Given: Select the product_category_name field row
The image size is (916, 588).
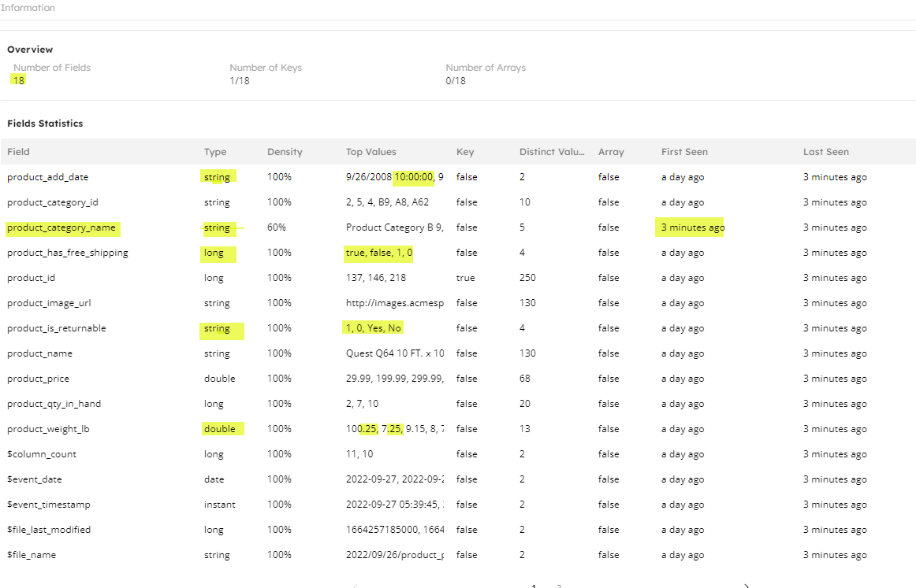Looking at the screenshot, I should coord(62,227).
